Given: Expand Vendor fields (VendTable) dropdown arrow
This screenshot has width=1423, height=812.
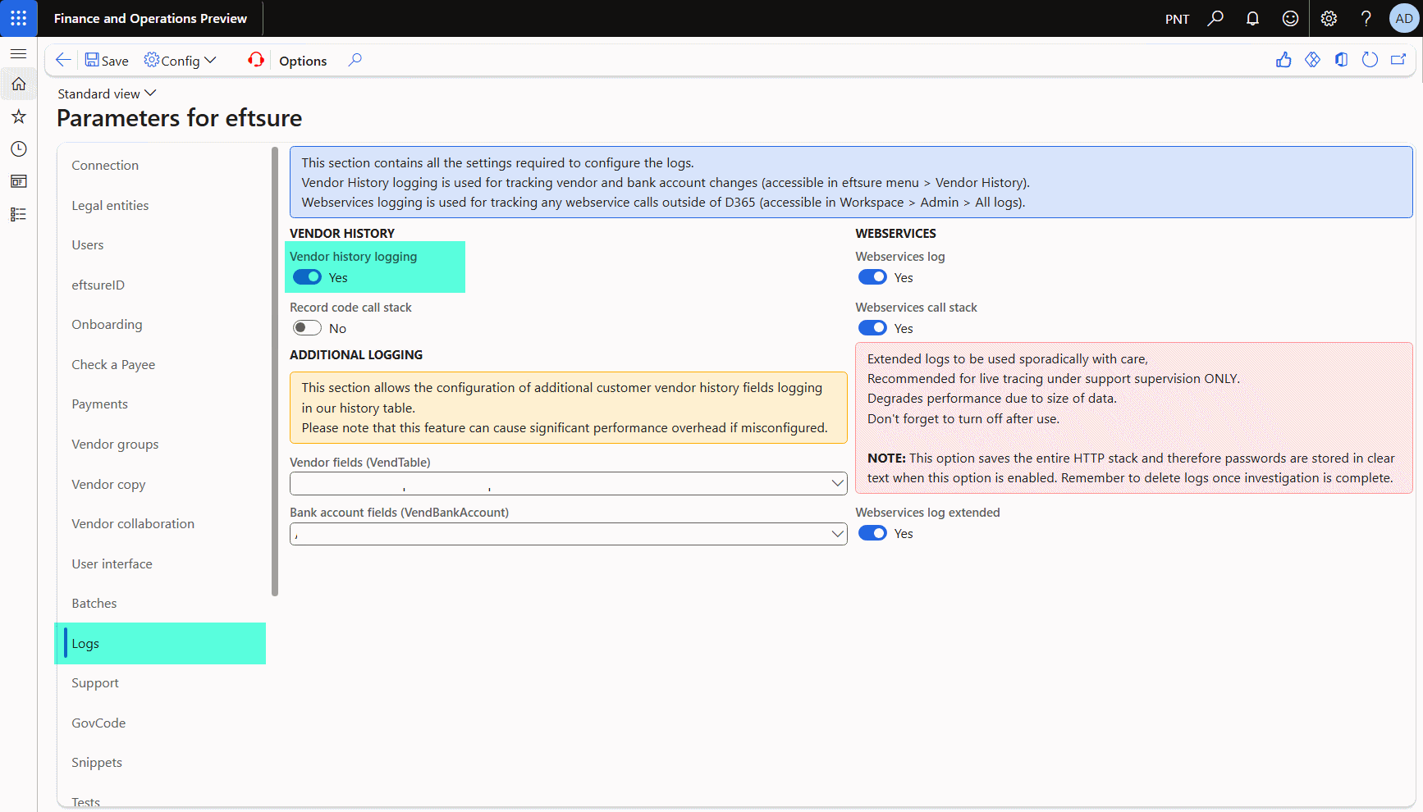Looking at the screenshot, I should pos(837,483).
